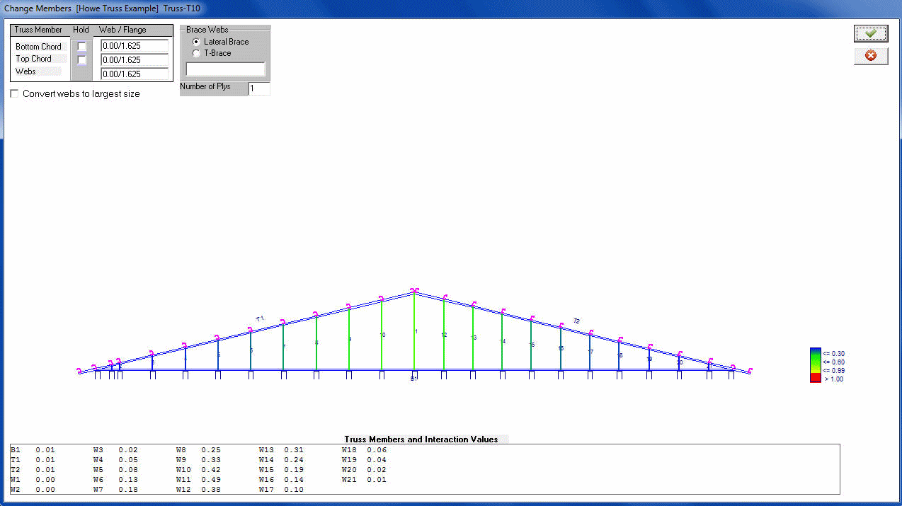Enable Convert webs to largest size
The image size is (902, 506).
coord(15,94)
